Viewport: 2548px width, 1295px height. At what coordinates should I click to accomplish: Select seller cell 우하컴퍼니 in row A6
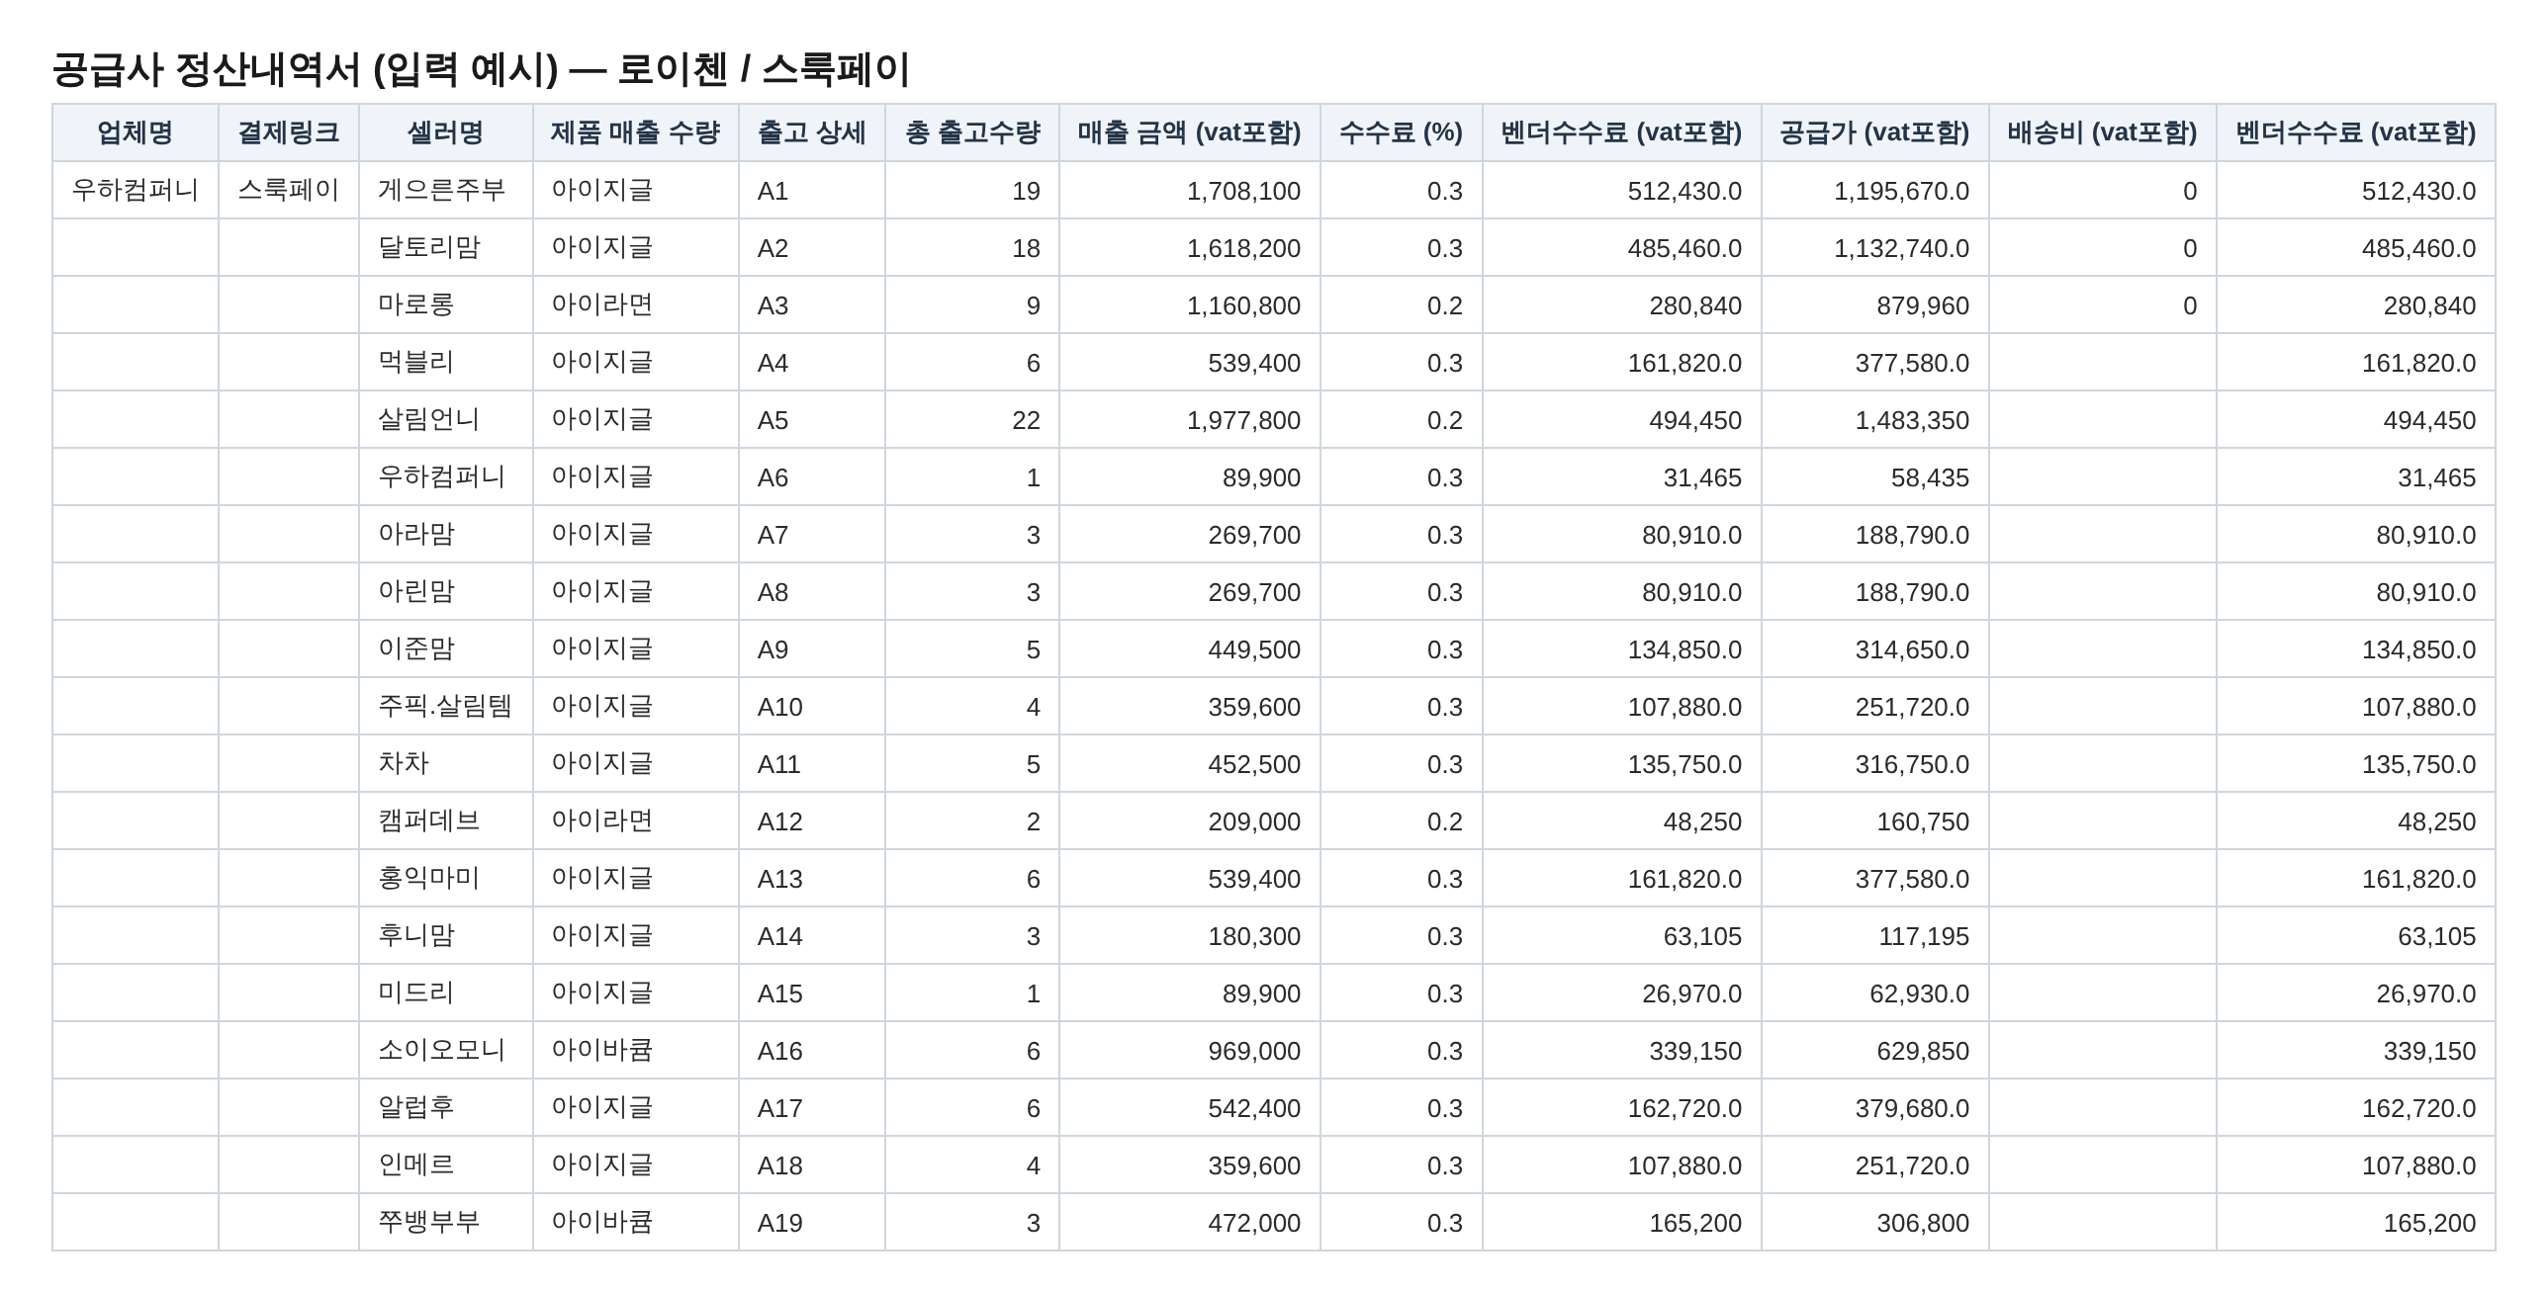446,476
